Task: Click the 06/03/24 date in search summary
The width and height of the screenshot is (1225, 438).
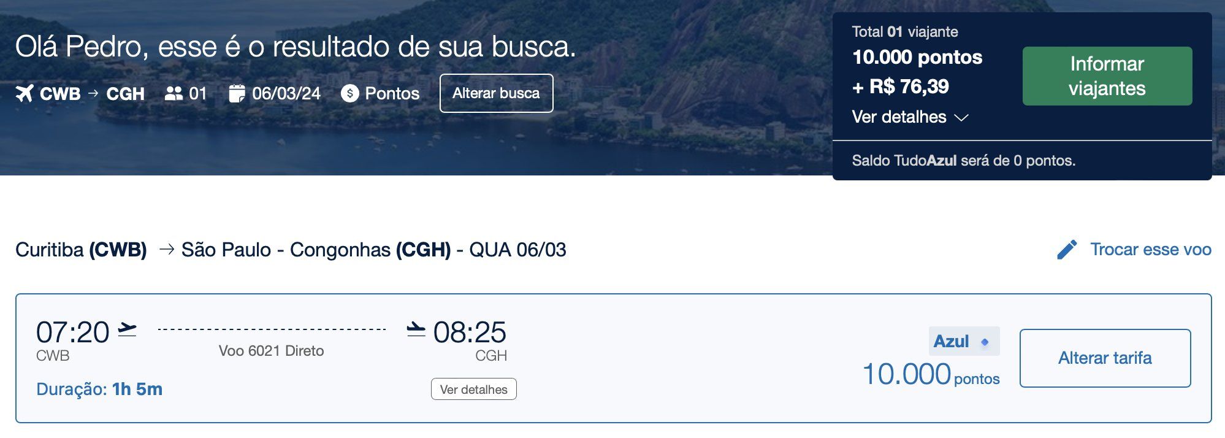Action: 286,93
